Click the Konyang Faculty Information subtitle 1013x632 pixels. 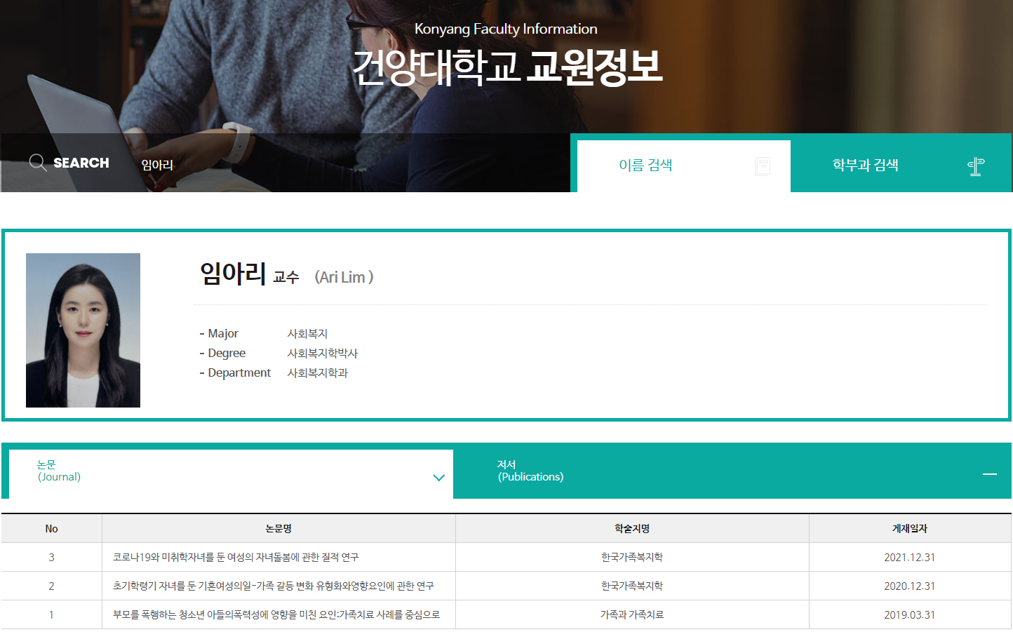pos(506,29)
